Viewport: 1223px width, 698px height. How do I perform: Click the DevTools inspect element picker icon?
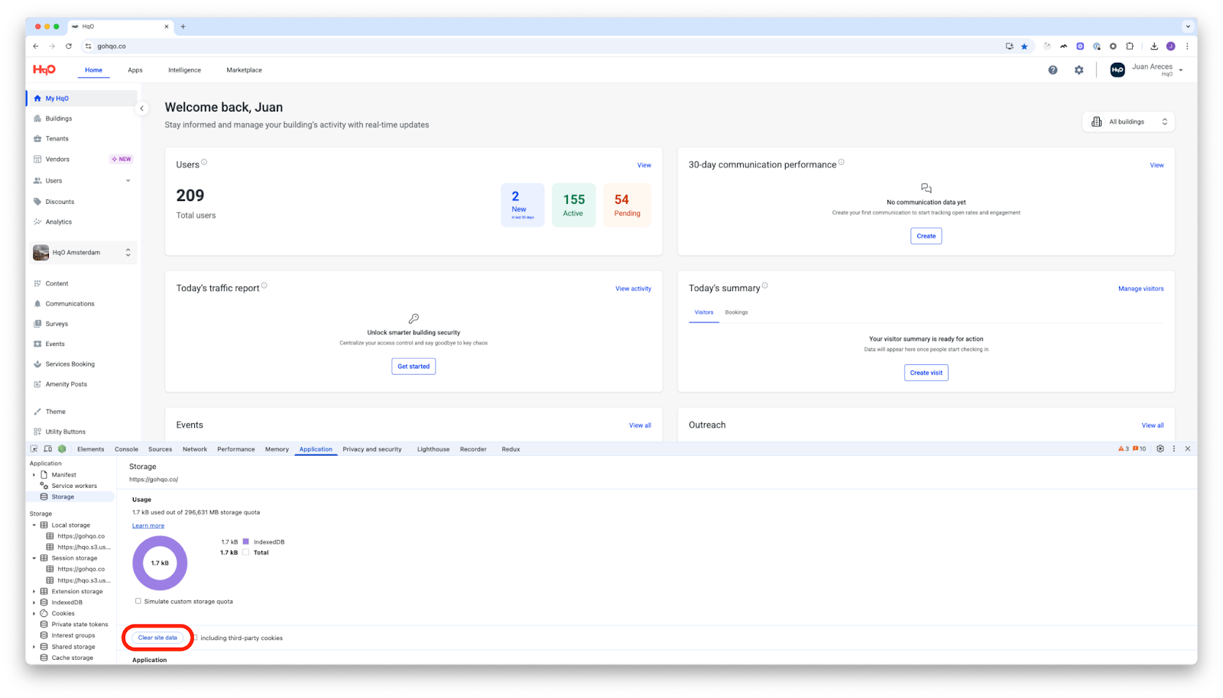(34, 449)
